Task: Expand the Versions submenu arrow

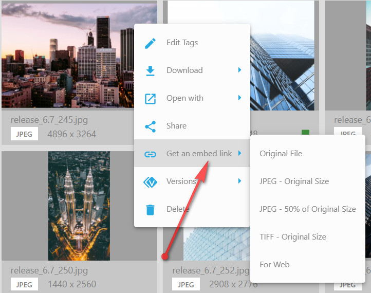Action: point(239,181)
